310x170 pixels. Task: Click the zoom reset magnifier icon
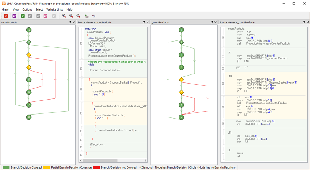tap(78, 16)
